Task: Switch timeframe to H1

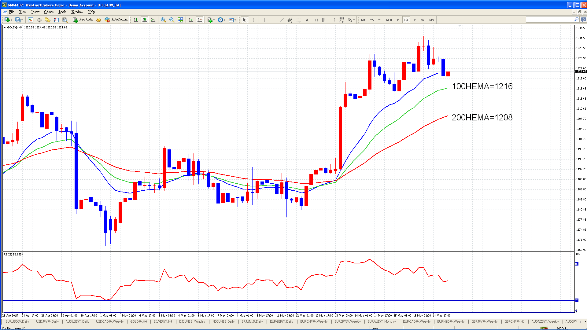Action: coord(397,20)
